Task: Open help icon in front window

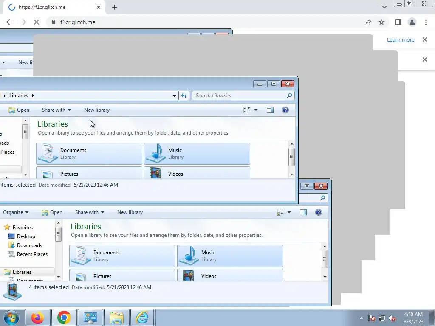Action: [319, 212]
